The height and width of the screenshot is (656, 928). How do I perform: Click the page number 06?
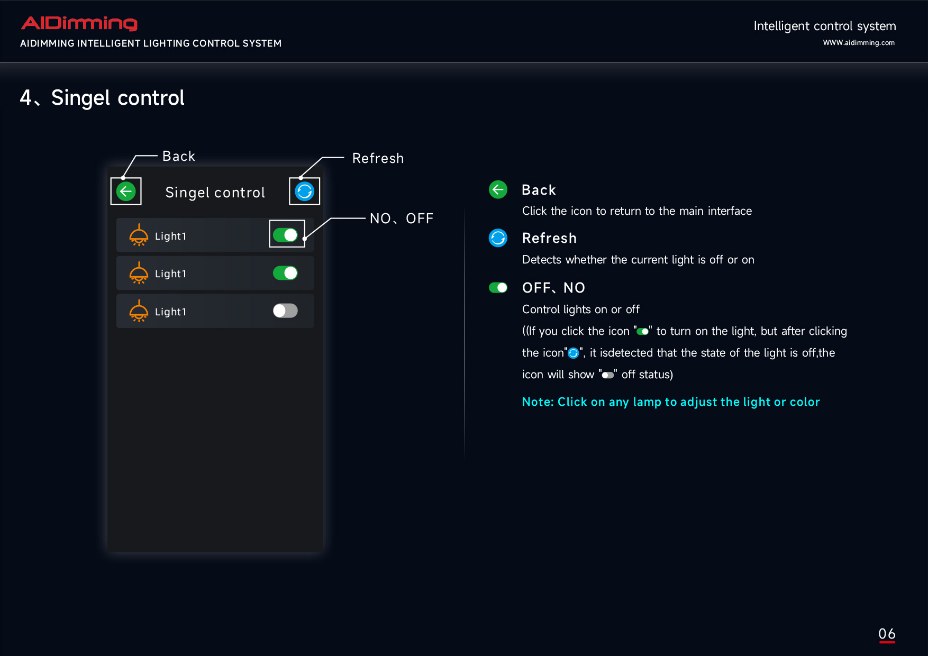[887, 634]
